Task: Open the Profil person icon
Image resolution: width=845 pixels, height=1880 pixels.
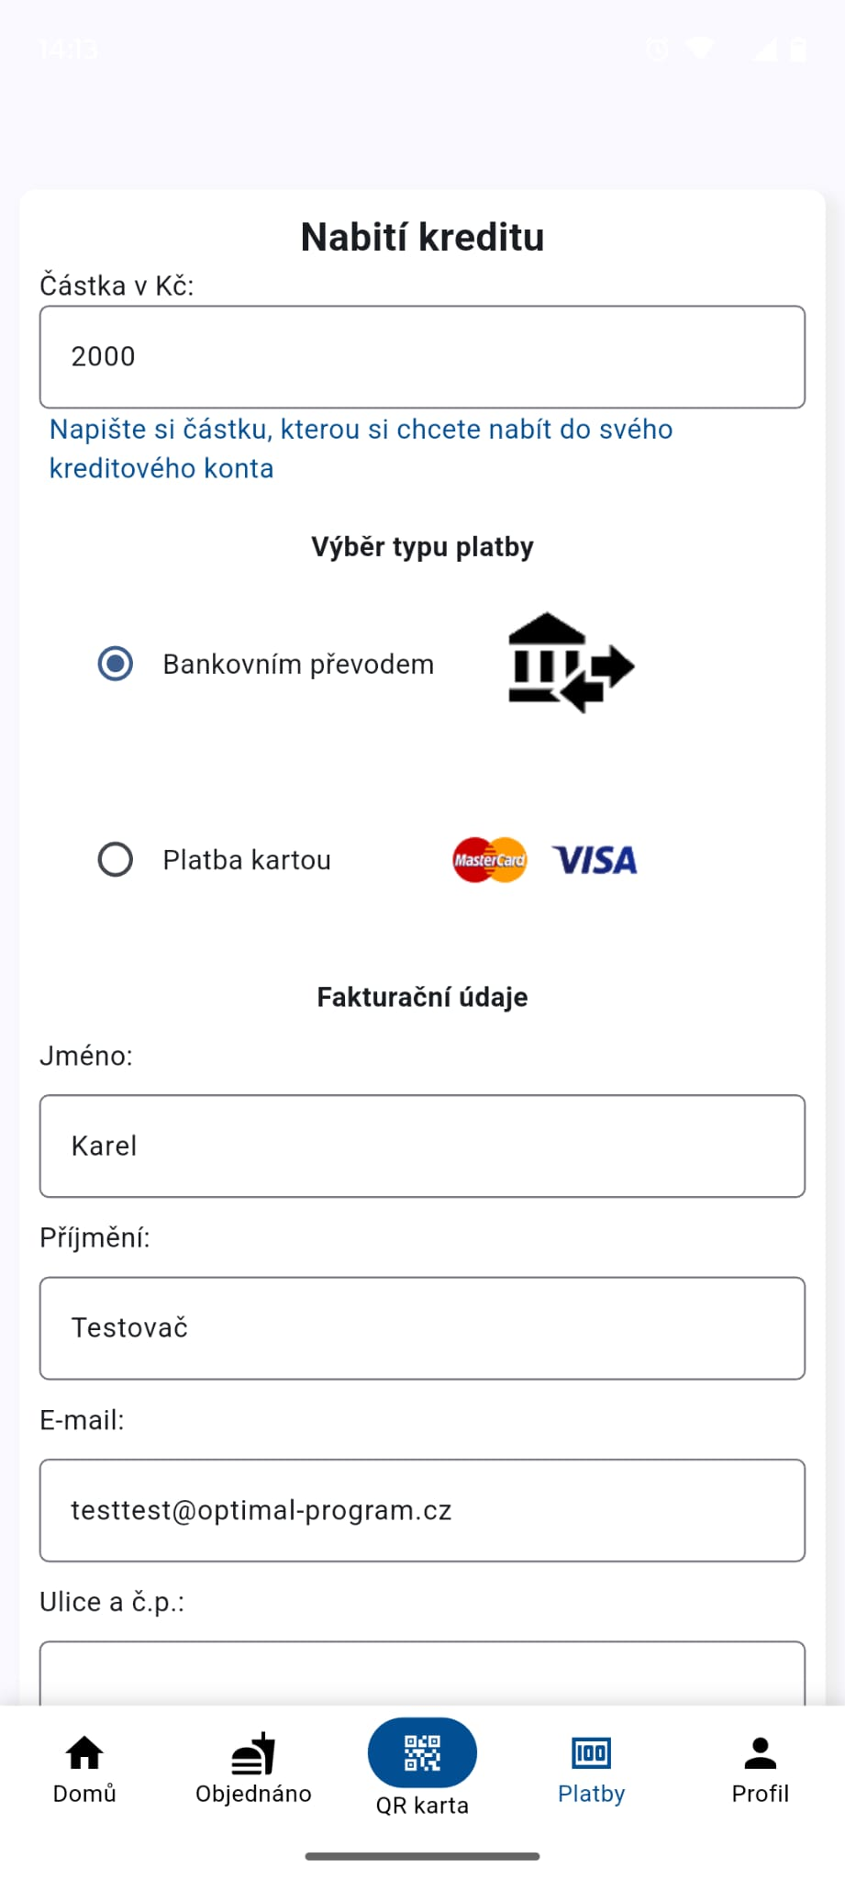Action: (760, 1753)
